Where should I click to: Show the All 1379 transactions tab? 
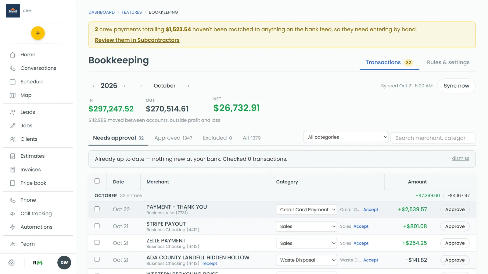(252, 138)
